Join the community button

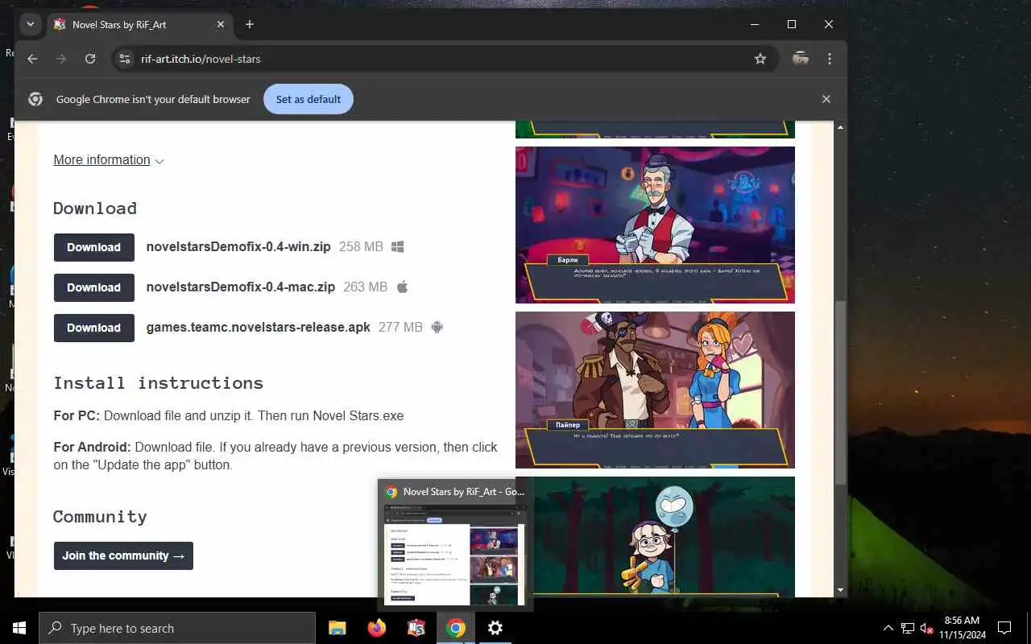[x=123, y=555]
